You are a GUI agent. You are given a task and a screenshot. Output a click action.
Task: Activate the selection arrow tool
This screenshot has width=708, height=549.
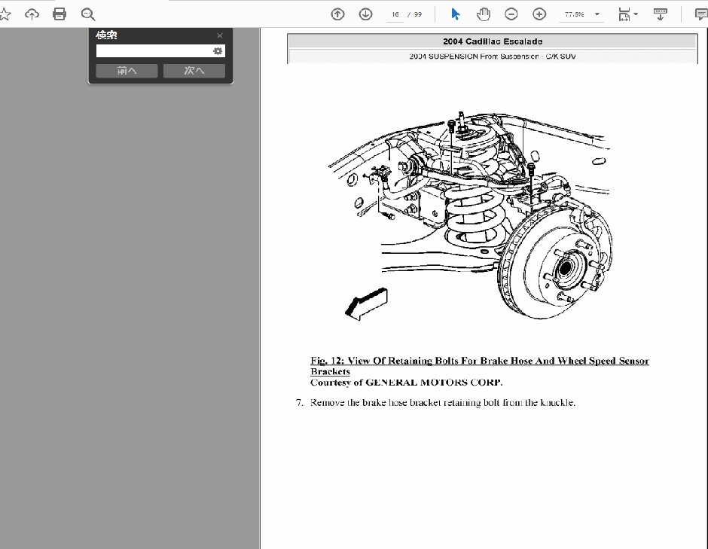pos(455,14)
